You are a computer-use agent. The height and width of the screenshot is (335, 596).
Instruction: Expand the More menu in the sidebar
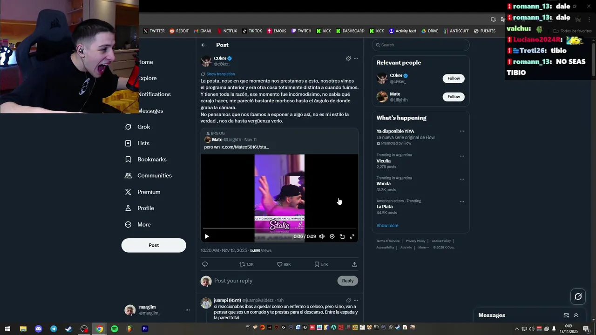tap(138, 225)
